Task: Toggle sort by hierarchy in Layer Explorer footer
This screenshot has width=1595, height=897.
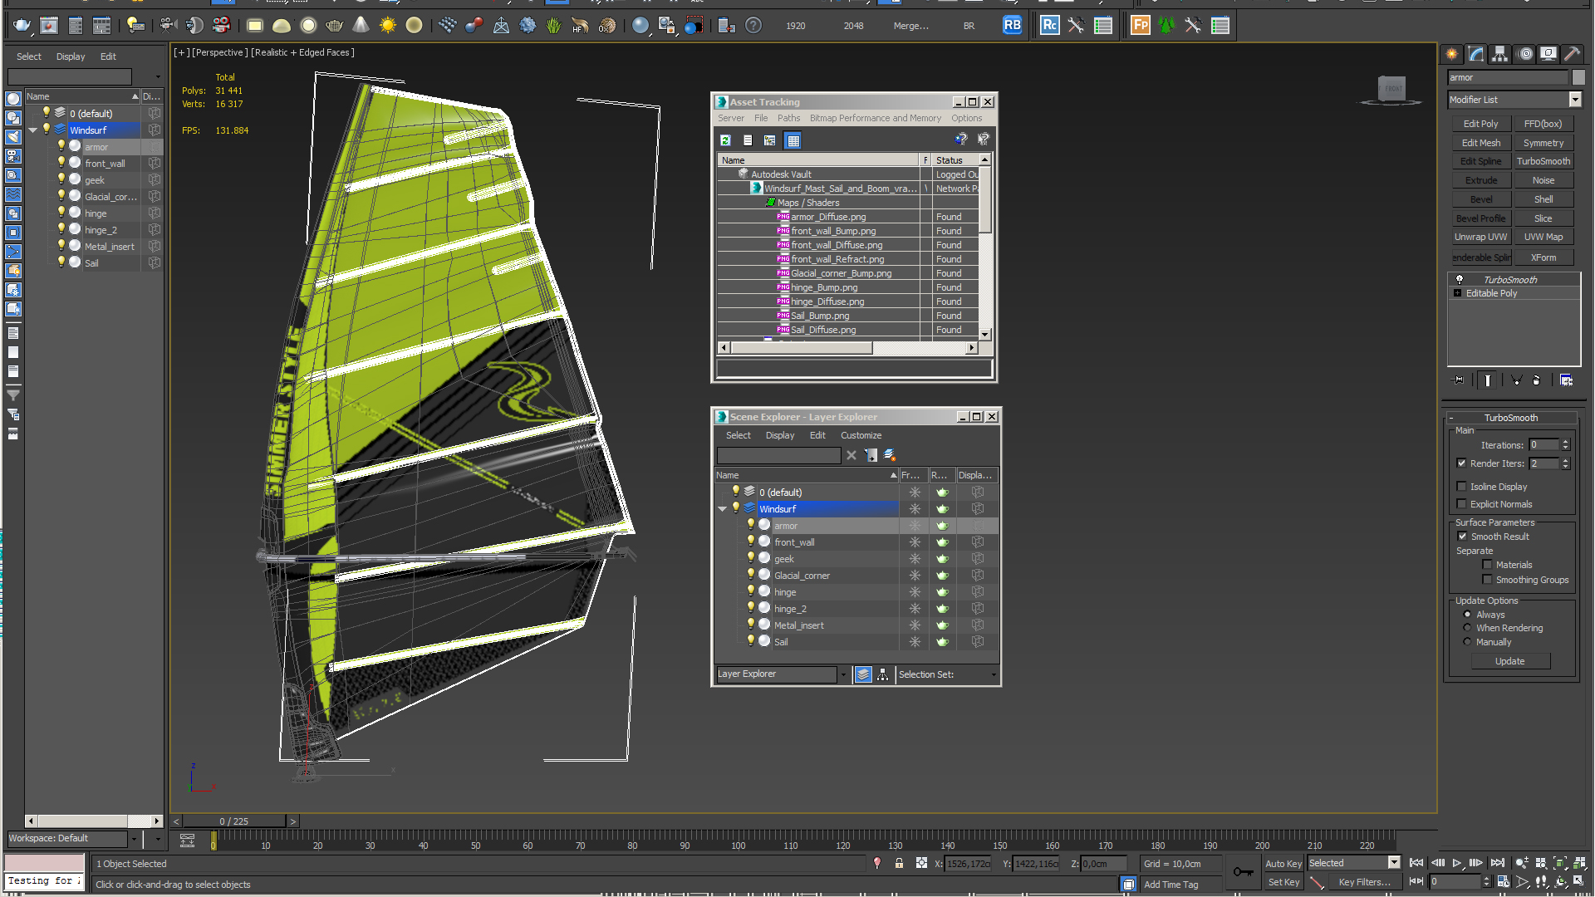Action: click(882, 674)
